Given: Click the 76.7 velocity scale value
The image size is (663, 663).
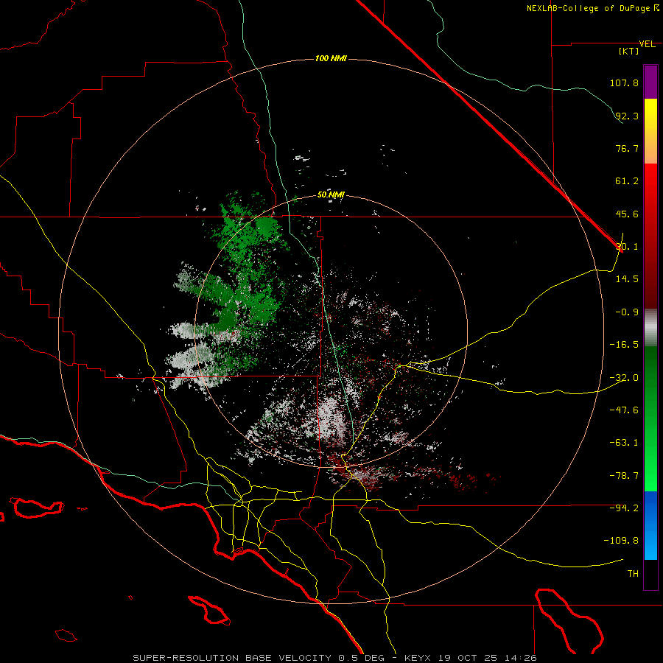Looking at the screenshot, I should point(627,148).
